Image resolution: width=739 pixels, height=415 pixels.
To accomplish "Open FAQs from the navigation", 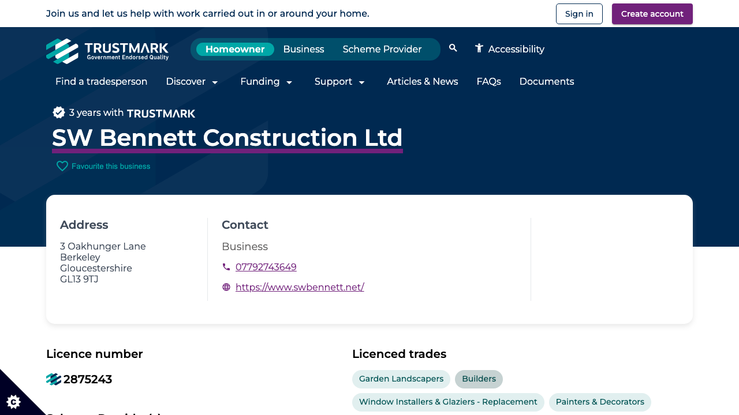I will click(488, 82).
